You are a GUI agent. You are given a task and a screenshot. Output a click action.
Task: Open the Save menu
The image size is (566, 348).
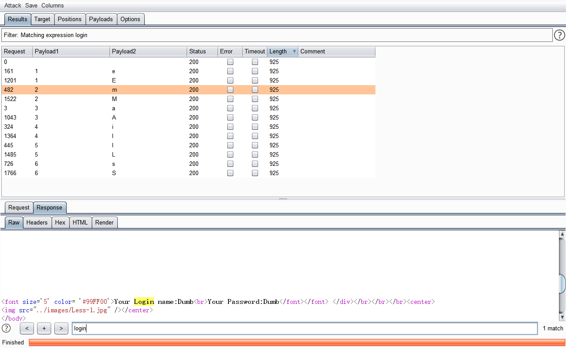31,5
